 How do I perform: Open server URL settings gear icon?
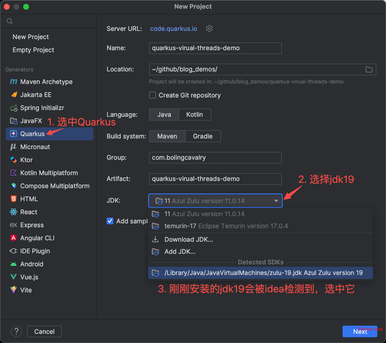(x=209, y=29)
